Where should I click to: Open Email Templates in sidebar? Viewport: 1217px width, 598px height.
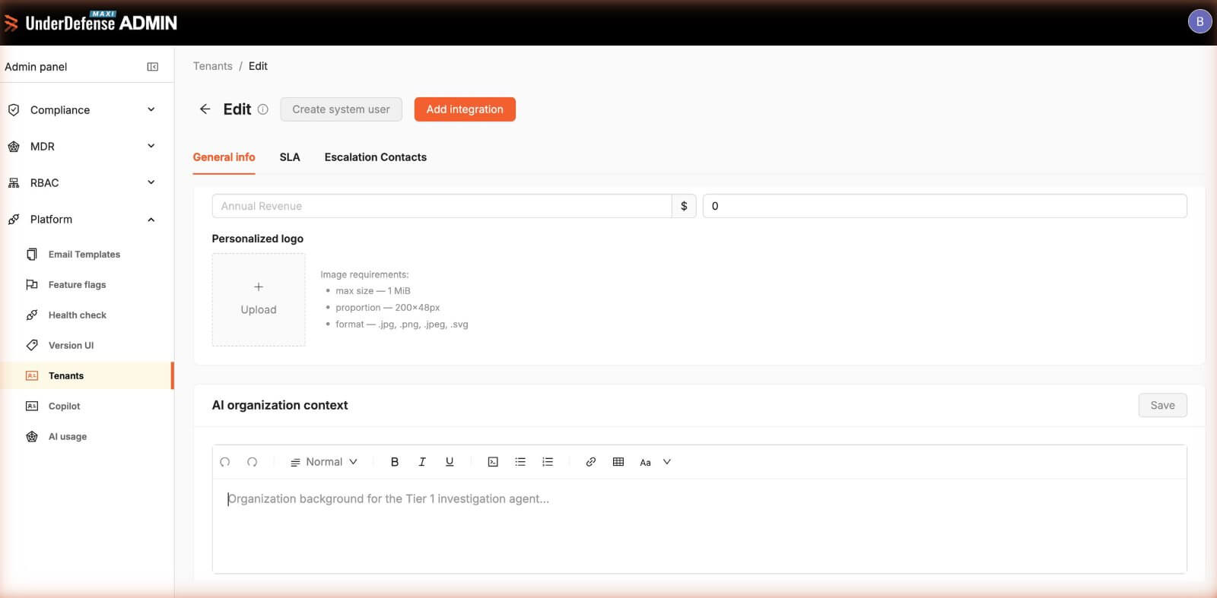pyautogui.click(x=84, y=255)
